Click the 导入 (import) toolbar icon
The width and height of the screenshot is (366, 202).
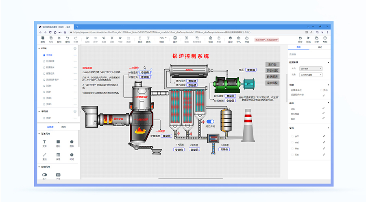coord(238,40)
